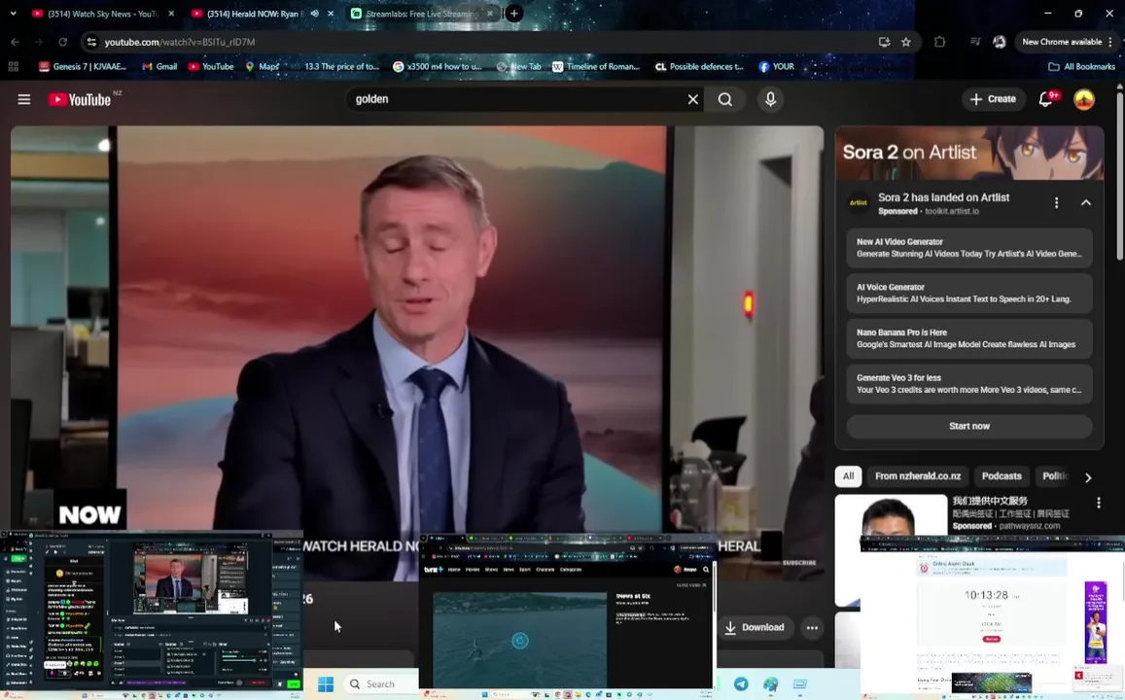Screen dimensions: 1125x700
Task: Go to YouTube home via logo
Action: 80,100
